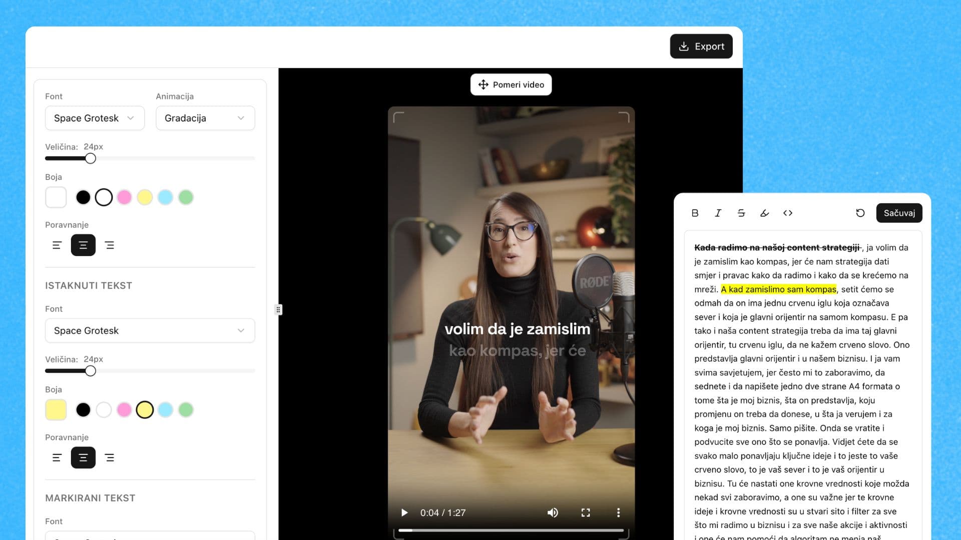
Task: Open the video player more options menu
Action: coord(618,512)
